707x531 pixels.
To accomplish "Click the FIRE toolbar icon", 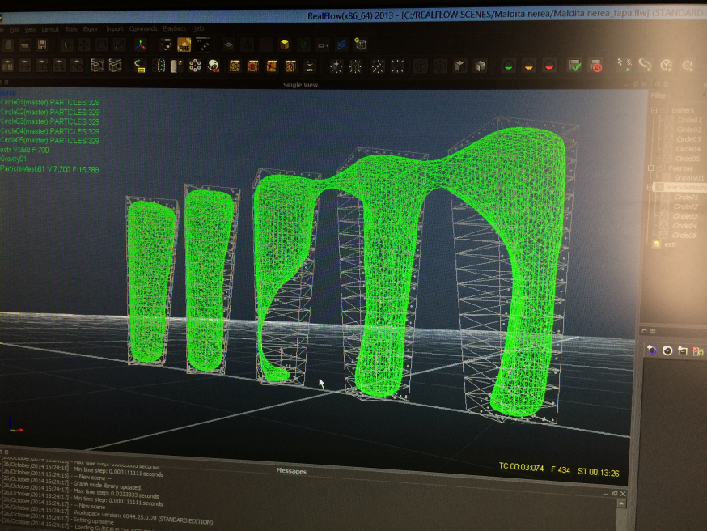I will [x=184, y=45].
